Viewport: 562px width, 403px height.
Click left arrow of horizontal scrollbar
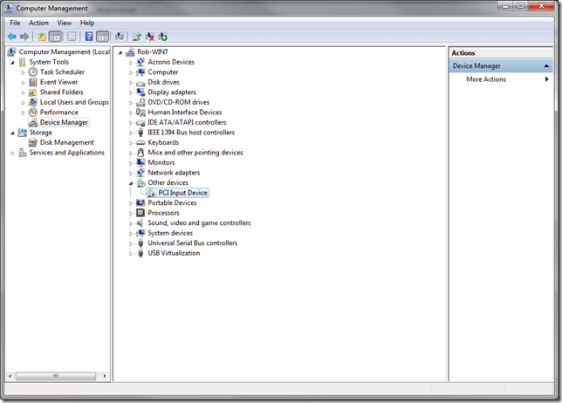pyautogui.click(x=10, y=376)
